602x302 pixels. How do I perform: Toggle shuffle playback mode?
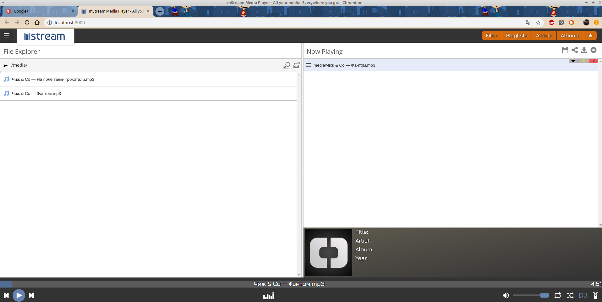[x=570, y=295]
